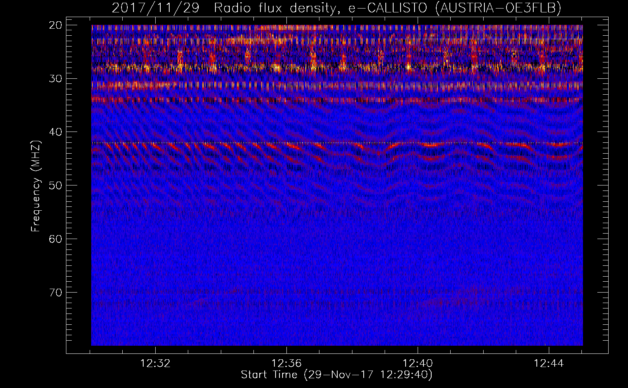The height and width of the screenshot is (388, 628).
Task: Click the 12:36 time tick label
Action: click(286, 364)
